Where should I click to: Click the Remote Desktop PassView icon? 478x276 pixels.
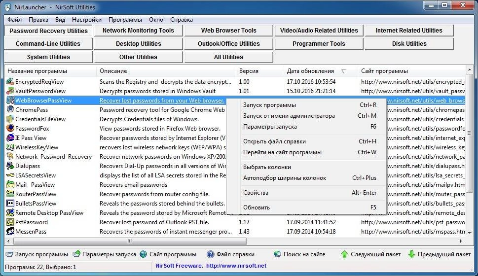click(x=10, y=212)
